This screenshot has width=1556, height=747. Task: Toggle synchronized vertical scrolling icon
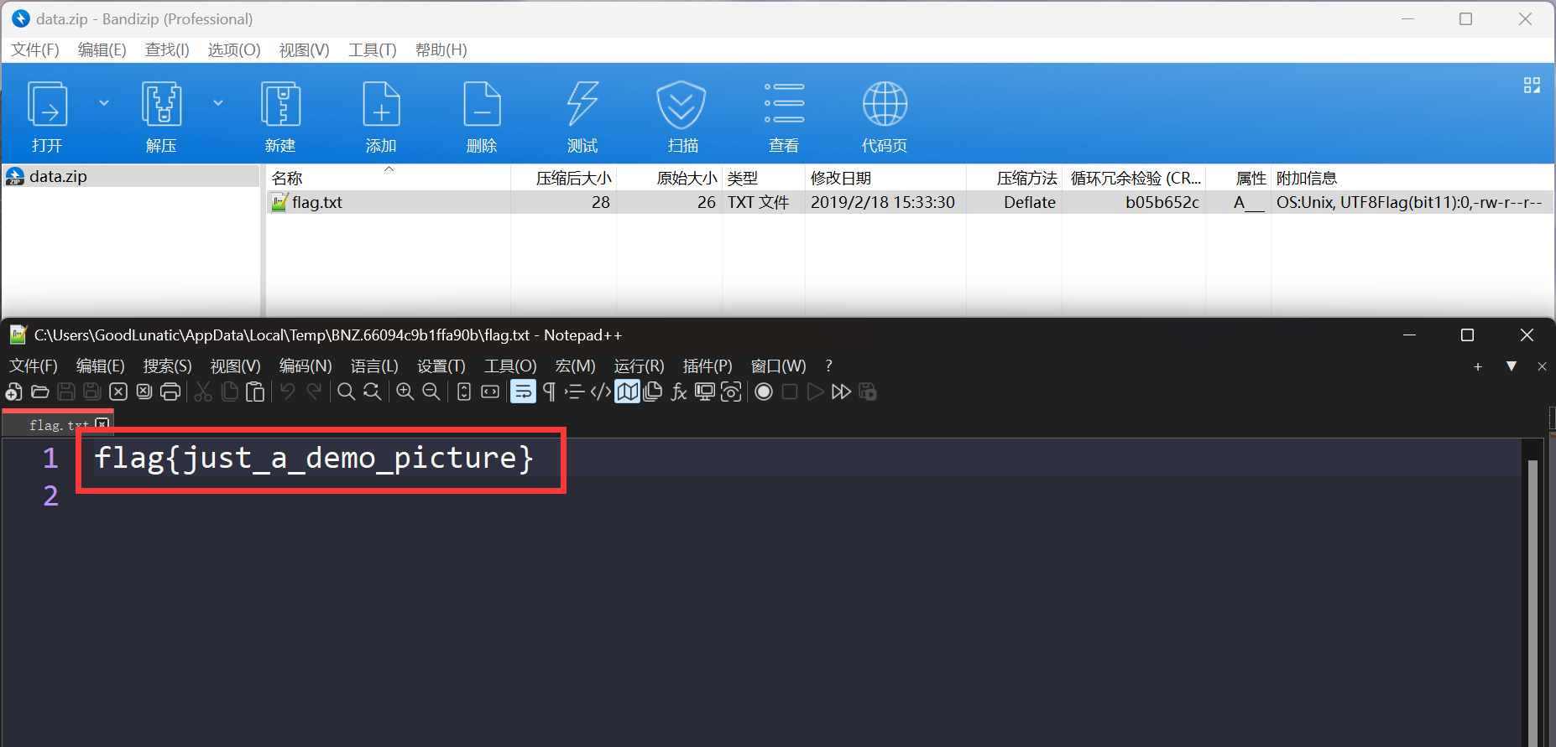pos(464,392)
